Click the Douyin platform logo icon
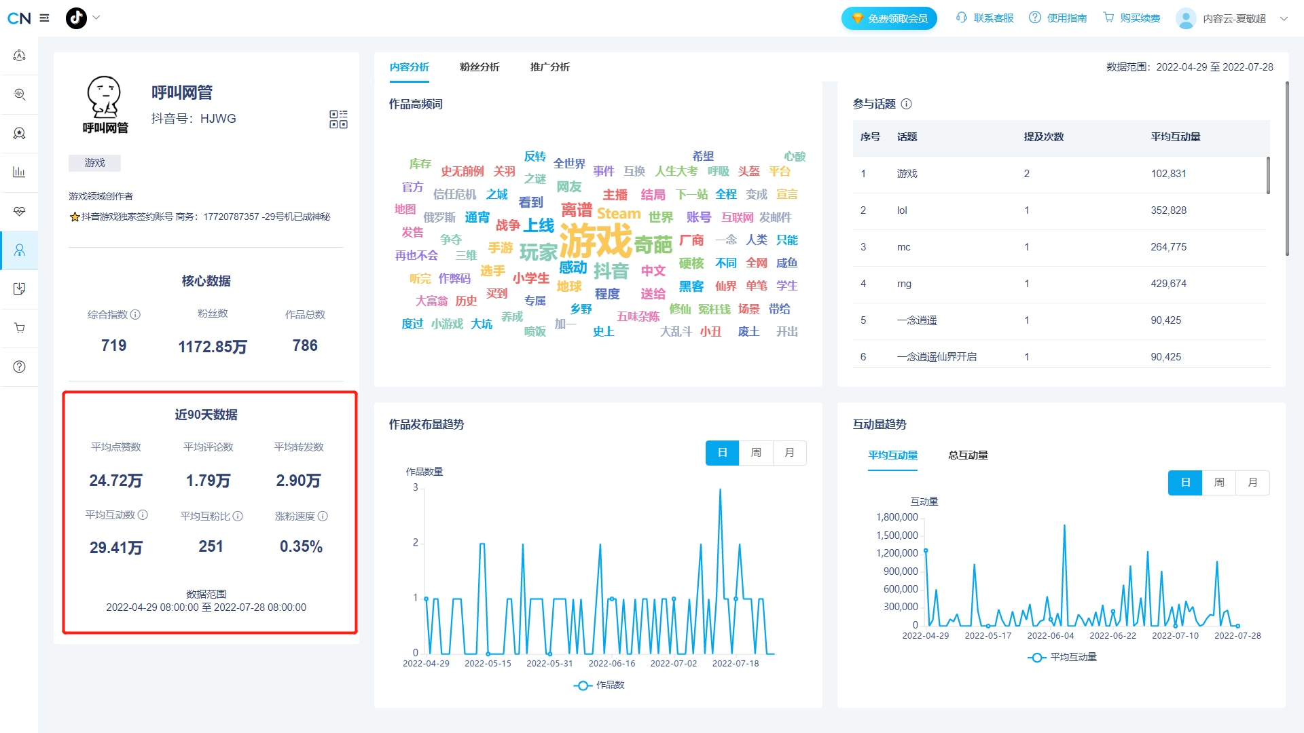 (x=76, y=18)
